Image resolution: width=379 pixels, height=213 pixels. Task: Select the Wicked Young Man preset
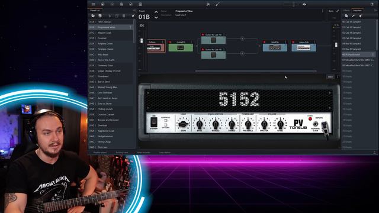coord(111,87)
